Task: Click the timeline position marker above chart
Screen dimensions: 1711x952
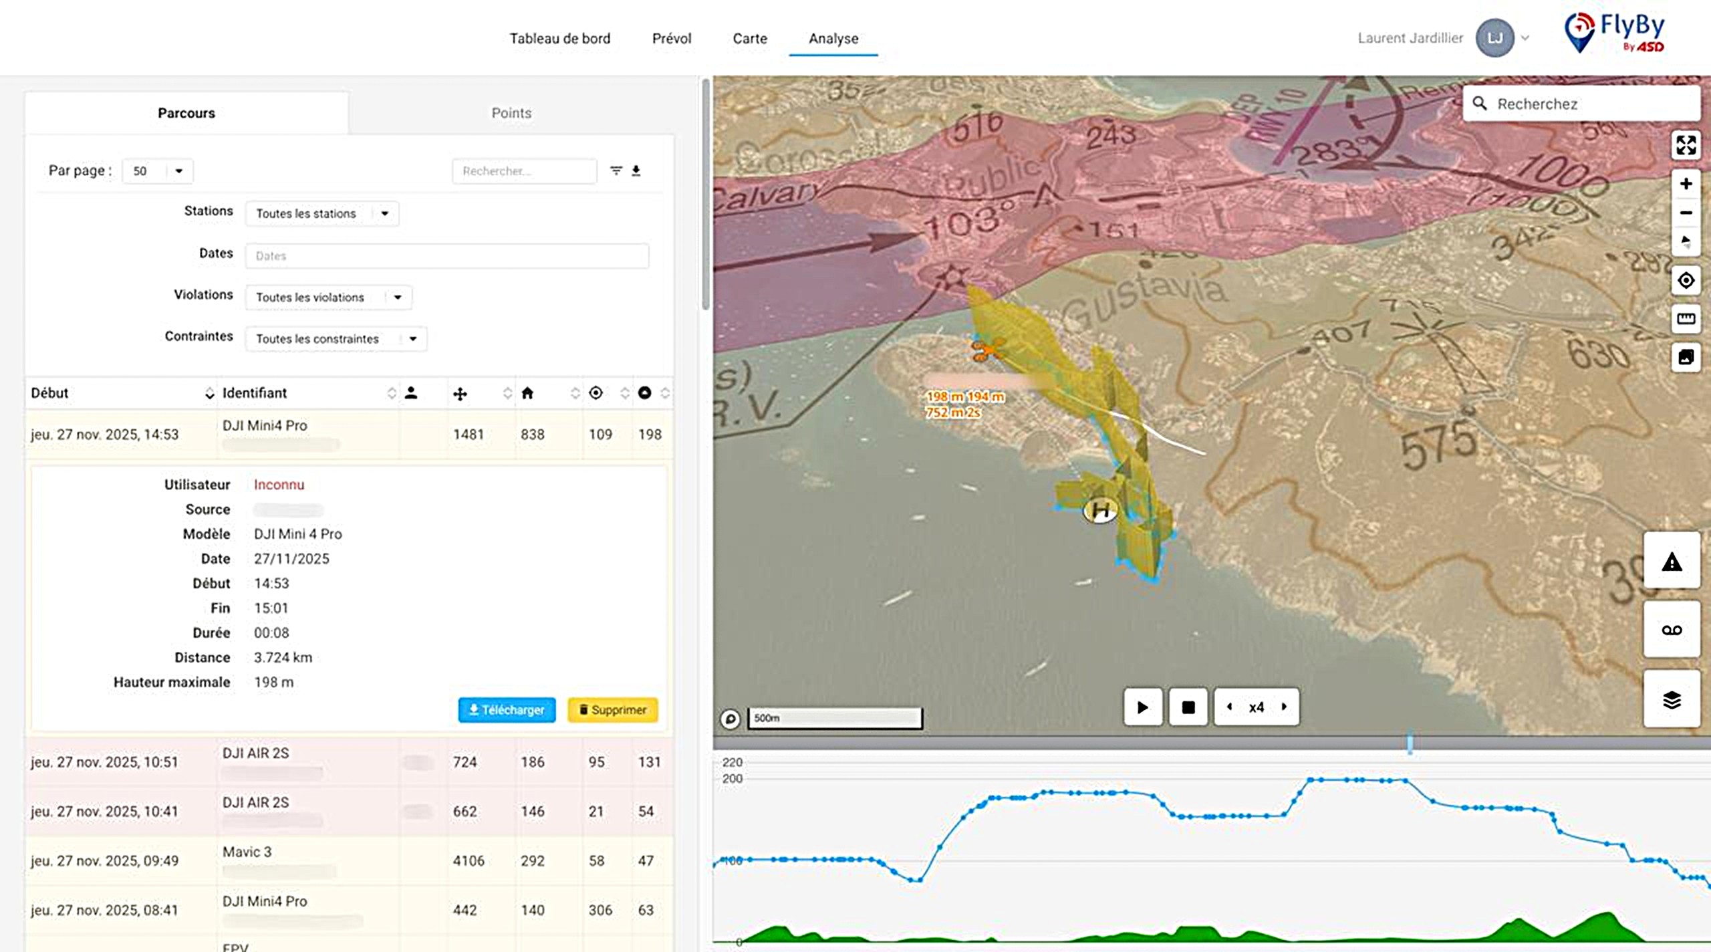Action: click(1410, 743)
